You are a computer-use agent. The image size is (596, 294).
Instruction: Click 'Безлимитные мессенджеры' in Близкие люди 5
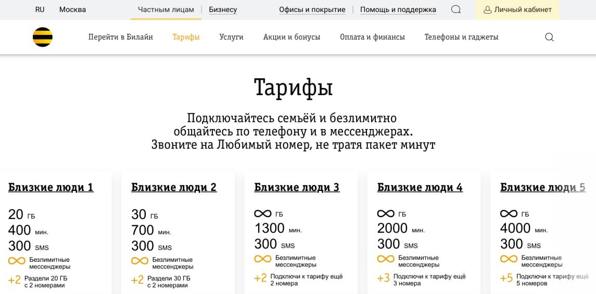click(x=541, y=261)
